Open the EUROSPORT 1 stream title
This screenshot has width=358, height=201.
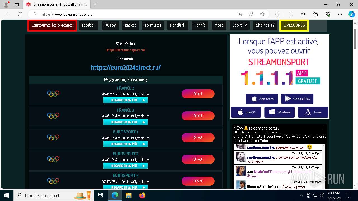[126, 132]
